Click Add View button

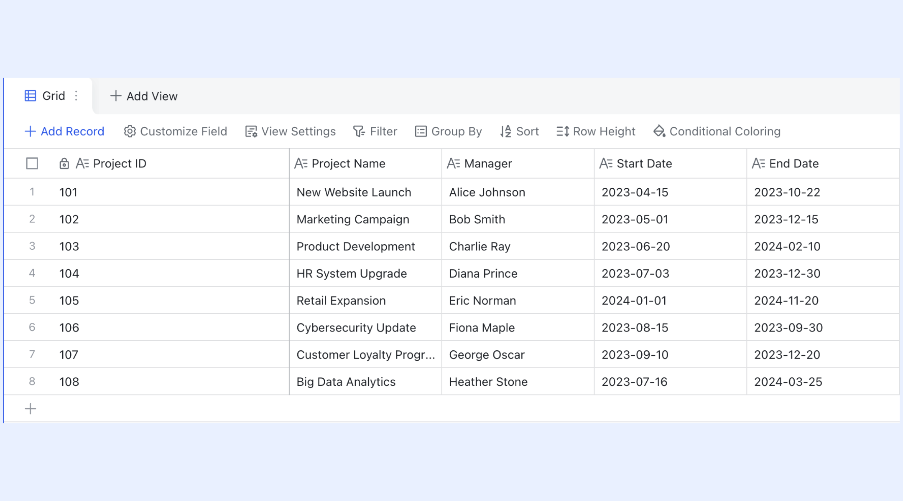[144, 96]
